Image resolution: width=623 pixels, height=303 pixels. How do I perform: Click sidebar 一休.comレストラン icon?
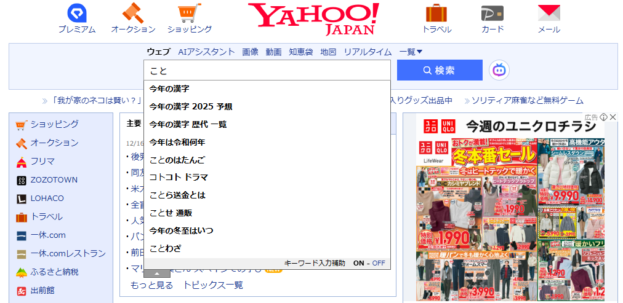[21, 254]
